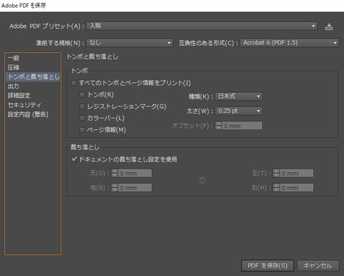Click the 地(B) 0 mm input field
This screenshot has height=276, width=344.
tap(135, 187)
